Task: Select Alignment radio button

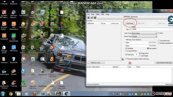Action: point(140,53)
